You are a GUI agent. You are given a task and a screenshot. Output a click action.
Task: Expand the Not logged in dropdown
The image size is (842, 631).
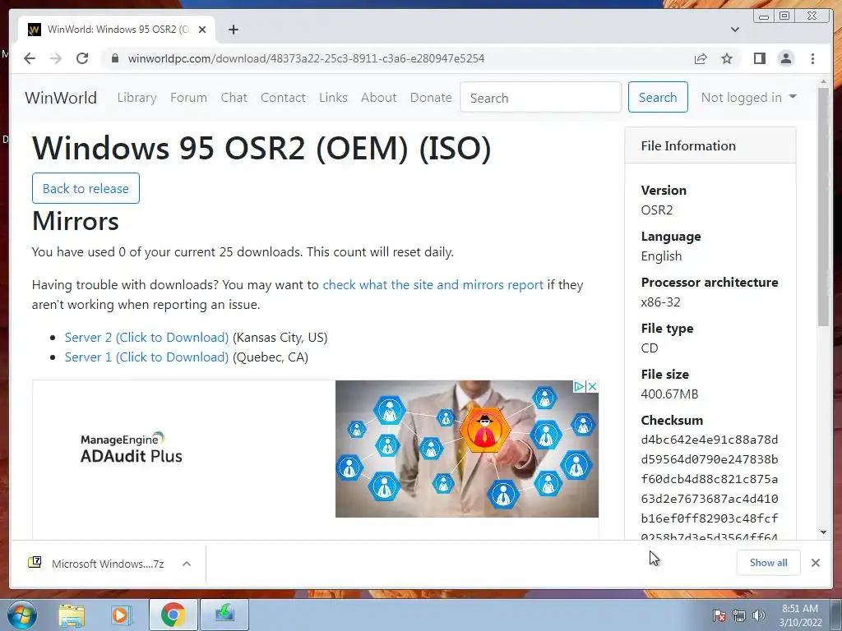pos(748,97)
